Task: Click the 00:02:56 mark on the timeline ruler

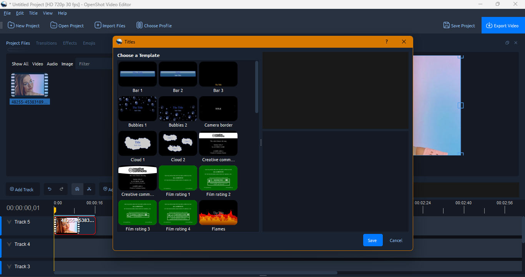Action: click(505, 203)
